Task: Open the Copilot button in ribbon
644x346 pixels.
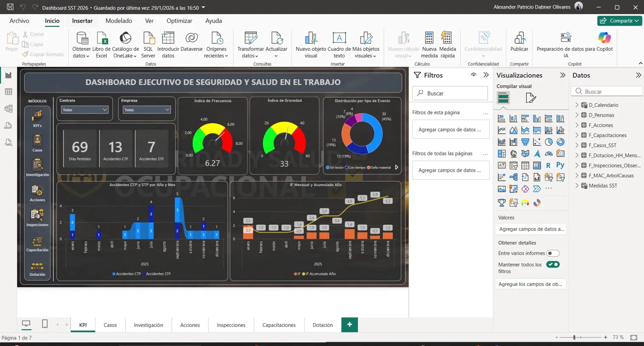Action: click(605, 42)
